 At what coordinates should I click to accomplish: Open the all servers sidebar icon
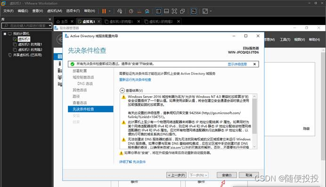(x=60, y=71)
